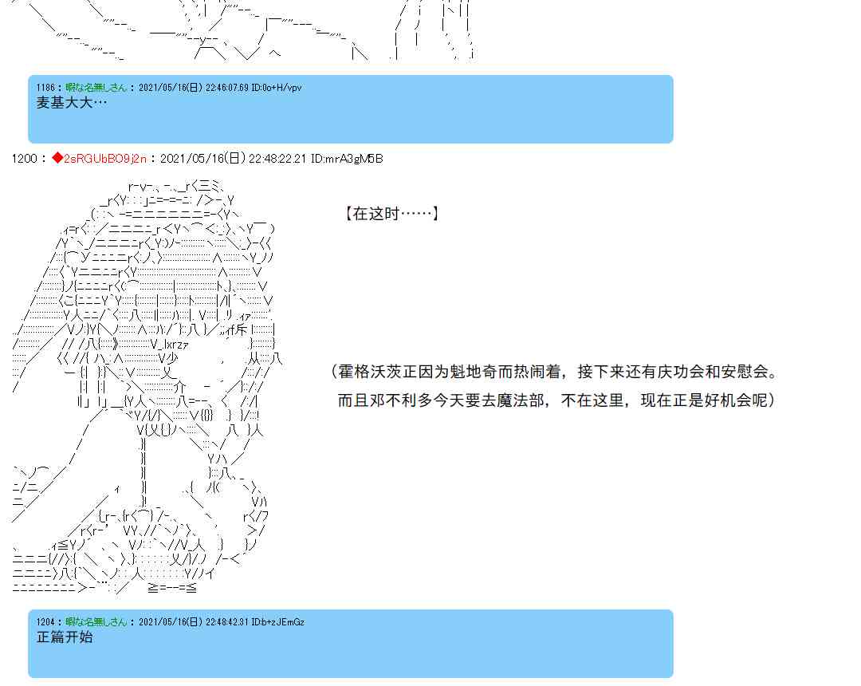Click the 【在这时……】 caption text
This screenshot has width=861, height=686.
click(391, 214)
